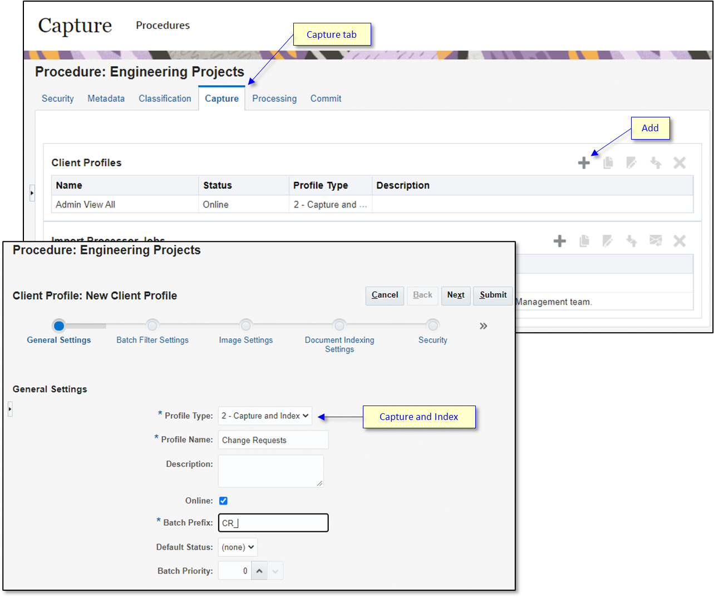Click the duplicate icon in Import Processor Jobs row
714x598 pixels.
[583, 241]
